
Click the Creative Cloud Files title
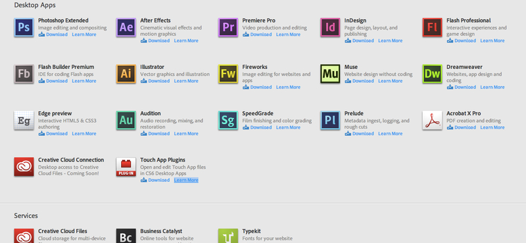pyautogui.click(x=62, y=231)
